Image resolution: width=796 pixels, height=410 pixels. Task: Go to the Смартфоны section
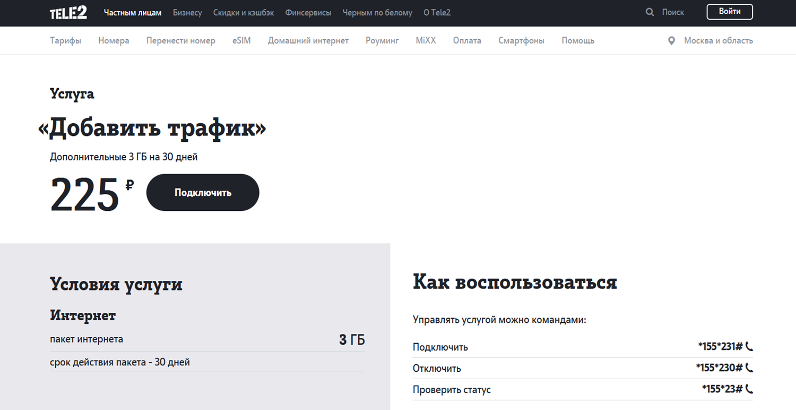coord(521,40)
